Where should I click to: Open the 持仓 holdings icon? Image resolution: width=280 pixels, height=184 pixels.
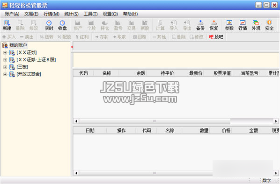(104, 25)
